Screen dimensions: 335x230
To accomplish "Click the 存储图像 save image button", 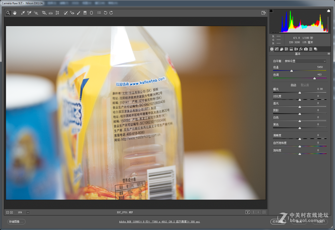I will pos(16,222).
